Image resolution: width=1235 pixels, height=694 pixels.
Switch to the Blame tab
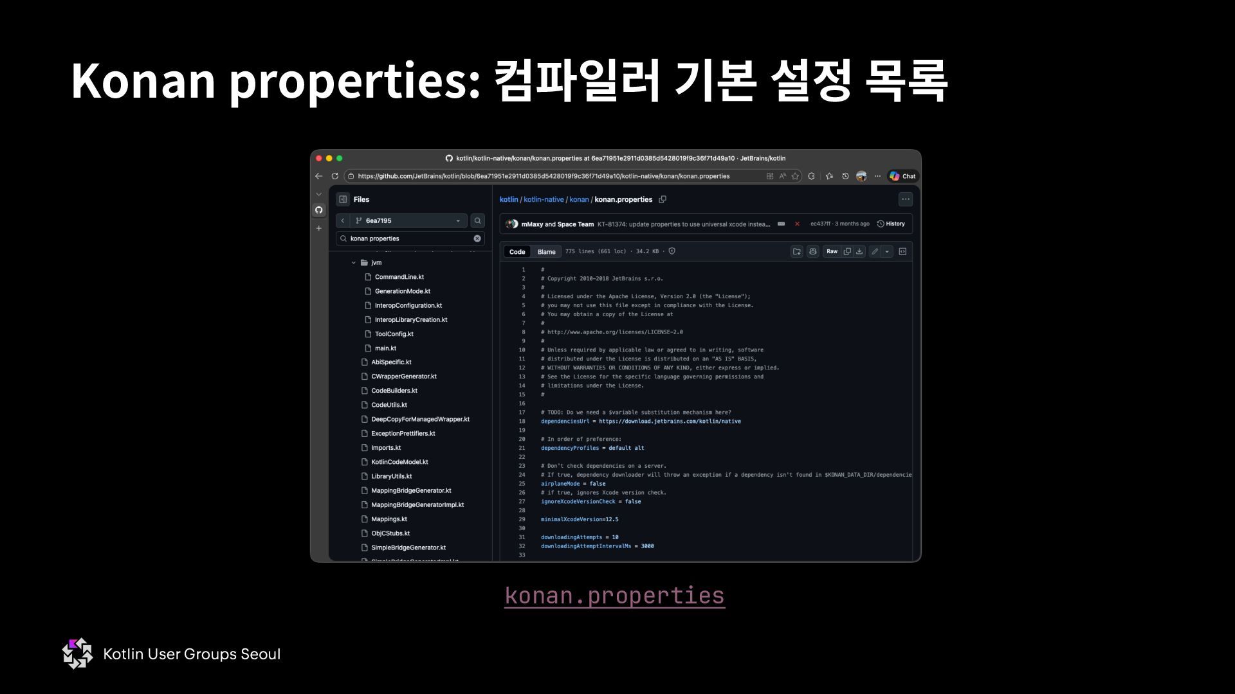[x=546, y=252]
